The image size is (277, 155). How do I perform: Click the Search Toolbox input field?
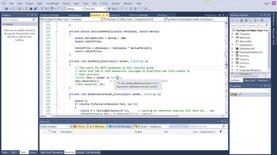point(17,20)
